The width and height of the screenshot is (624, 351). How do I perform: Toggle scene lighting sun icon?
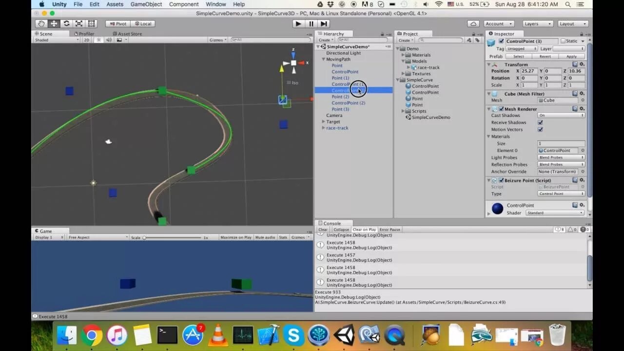[98, 40]
